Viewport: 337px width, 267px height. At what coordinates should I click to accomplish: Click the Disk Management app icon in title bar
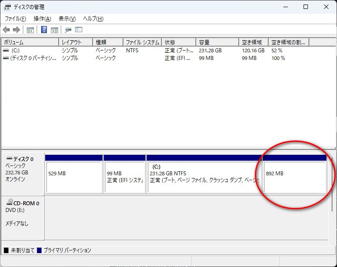[x=7, y=7]
